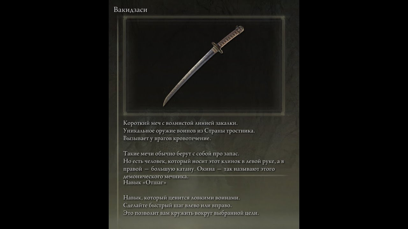Image resolution: width=408 pixels, height=229 pixels.
Task: Click the Вакидзаси item title
Action: [130, 10]
